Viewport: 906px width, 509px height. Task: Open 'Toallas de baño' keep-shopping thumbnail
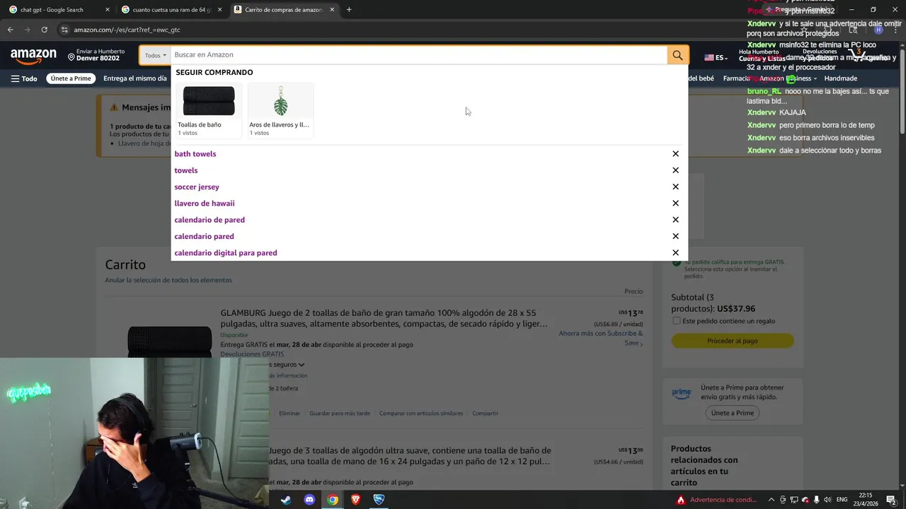click(209, 110)
